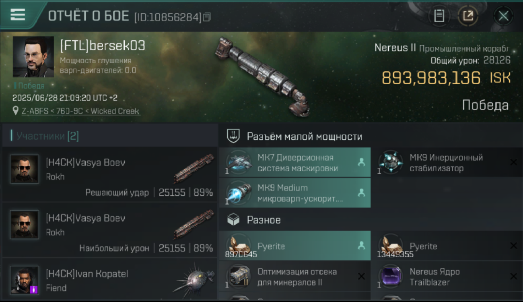Open Vasya Boev's final-blow entry portrait
523x302 pixels.
[x=25, y=169]
